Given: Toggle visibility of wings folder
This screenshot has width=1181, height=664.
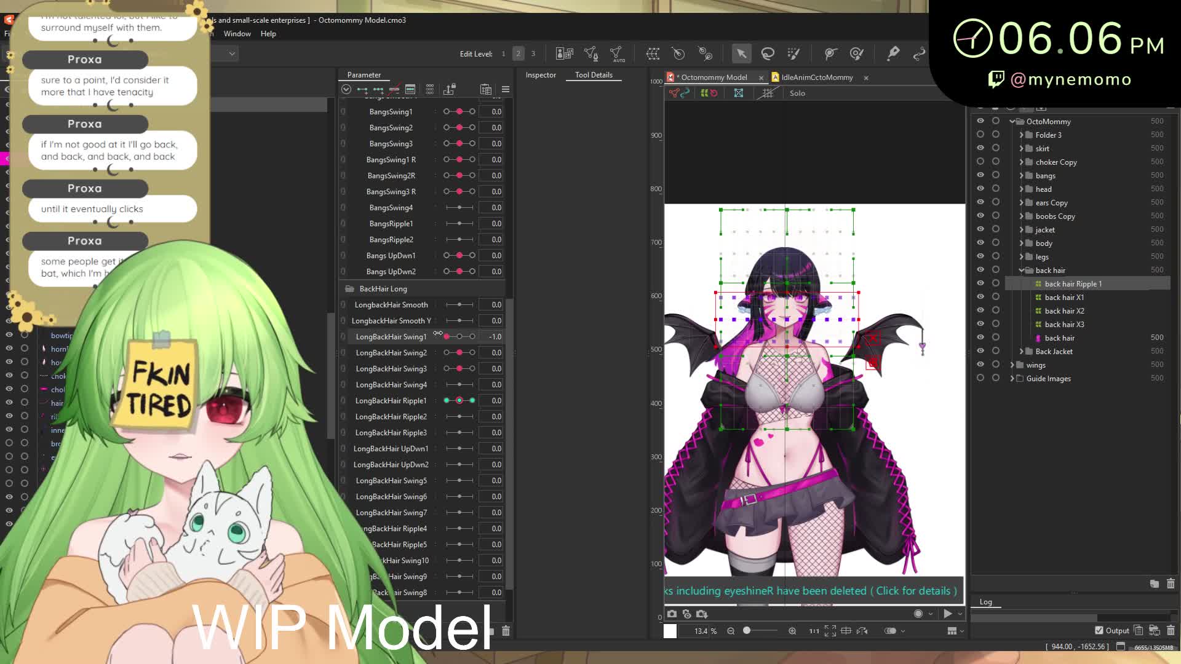Looking at the screenshot, I should click(980, 365).
